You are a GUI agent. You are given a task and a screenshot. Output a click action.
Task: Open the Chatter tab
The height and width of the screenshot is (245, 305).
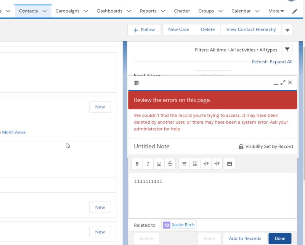click(x=182, y=11)
